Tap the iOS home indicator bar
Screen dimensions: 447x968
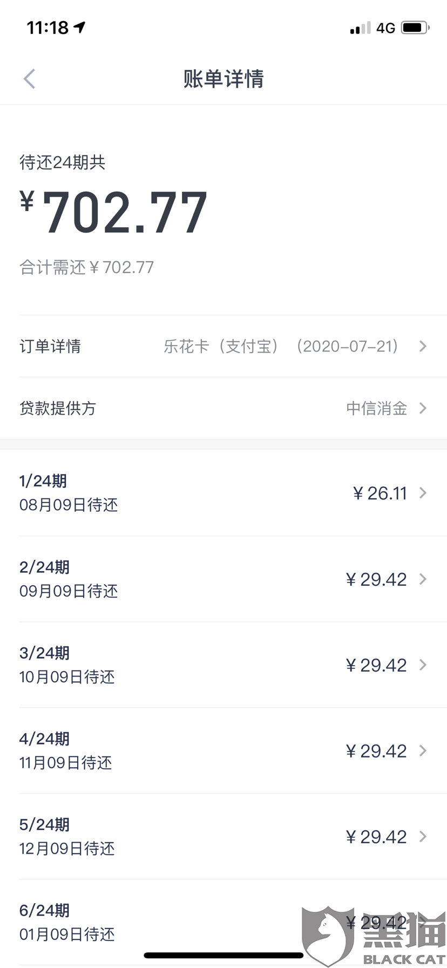coord(223,956)
